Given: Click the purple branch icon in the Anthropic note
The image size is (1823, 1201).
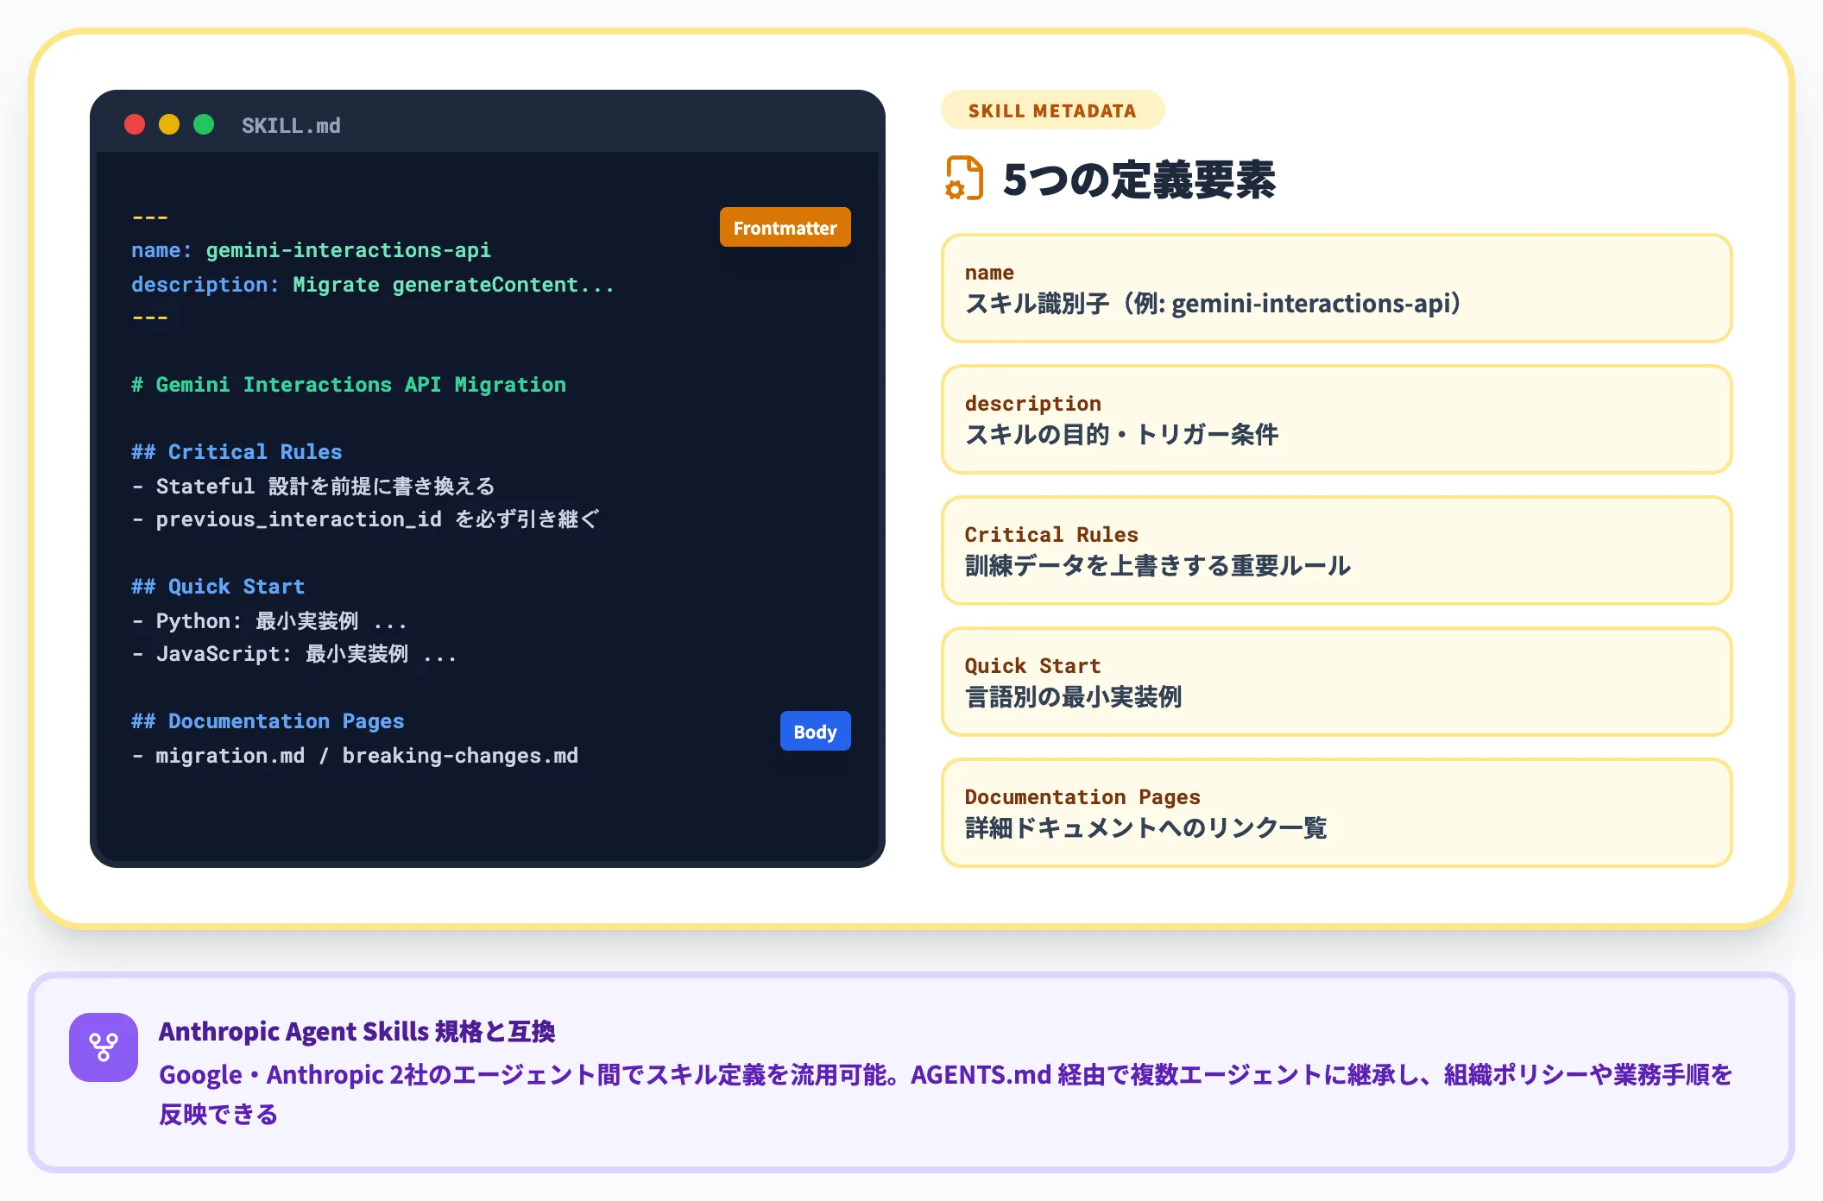Looking at the screenshot, I should [x=104, y=1047].
